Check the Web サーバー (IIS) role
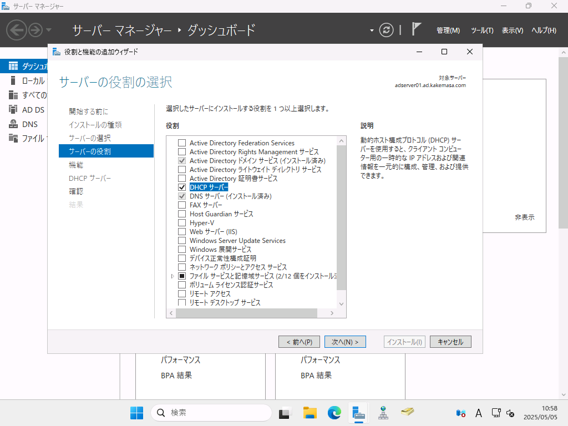 [x=182, y=231]
